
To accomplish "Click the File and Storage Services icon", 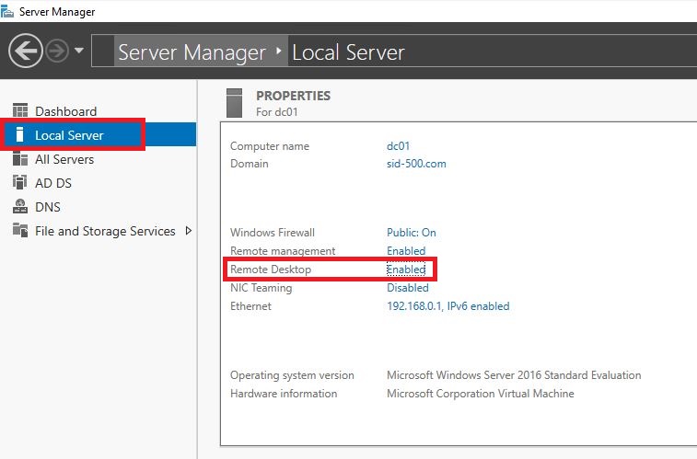I will [x=20, y=231].
